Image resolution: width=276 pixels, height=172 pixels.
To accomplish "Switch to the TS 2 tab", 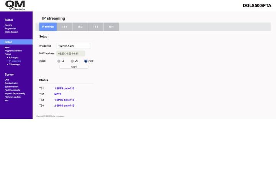I will coord(80,27).
